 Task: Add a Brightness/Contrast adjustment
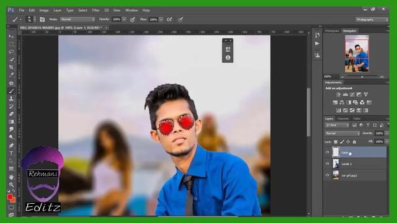(x=338, y=94)
